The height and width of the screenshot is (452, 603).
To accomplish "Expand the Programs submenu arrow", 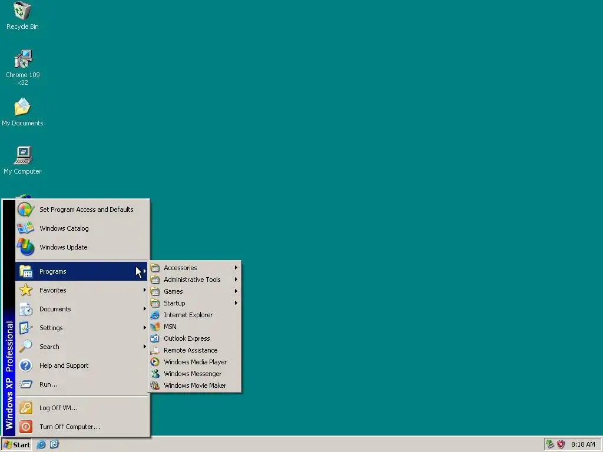I will pos(145,271).
